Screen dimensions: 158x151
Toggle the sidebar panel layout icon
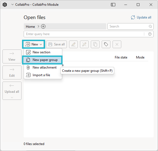(x=113, y=5)
